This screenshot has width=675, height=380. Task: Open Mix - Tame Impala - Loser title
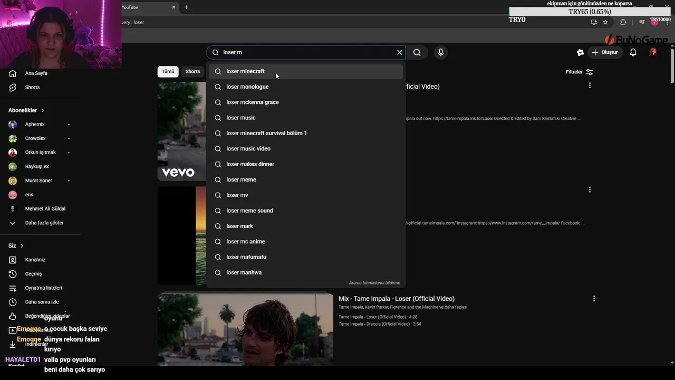click(397, 299)
